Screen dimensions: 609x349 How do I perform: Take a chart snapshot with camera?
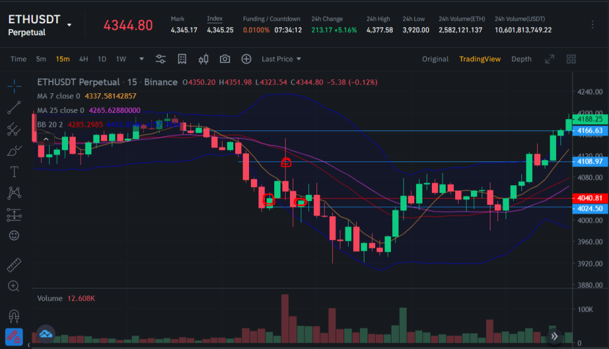[225, 59]
